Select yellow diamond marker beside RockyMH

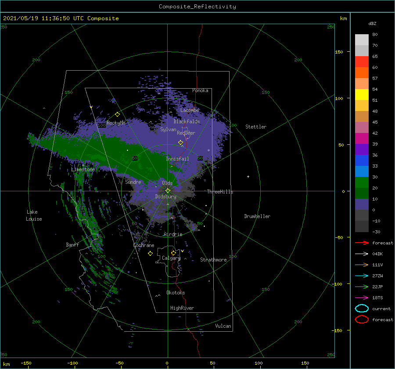pyautogui.click(x=117, y=115)
